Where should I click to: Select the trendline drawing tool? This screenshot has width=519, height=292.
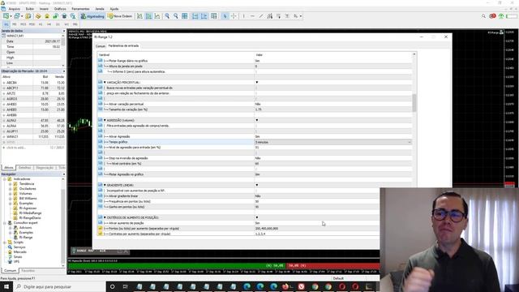(261, 16)
